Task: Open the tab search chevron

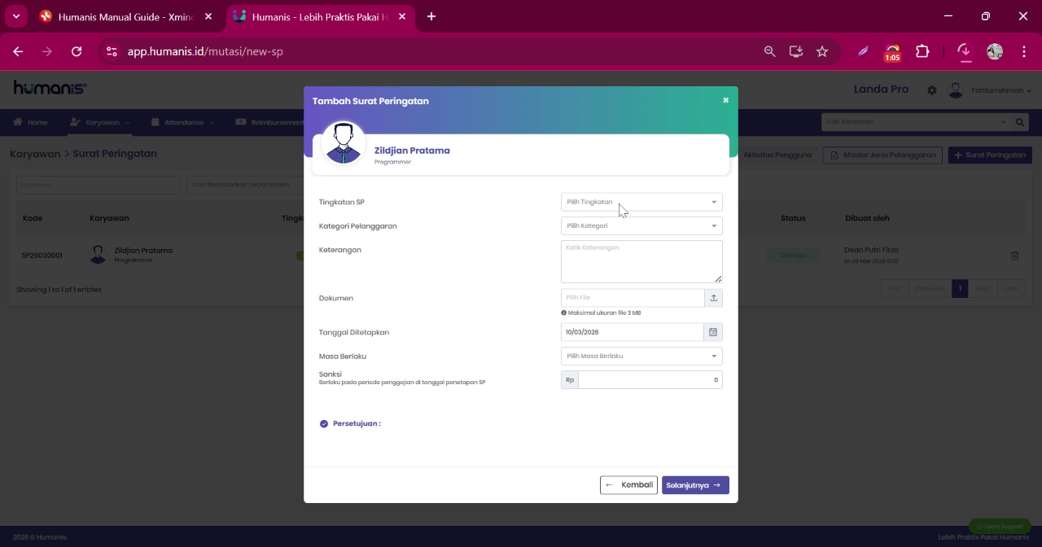Action: pyautogui.click(x=15, y=16)
